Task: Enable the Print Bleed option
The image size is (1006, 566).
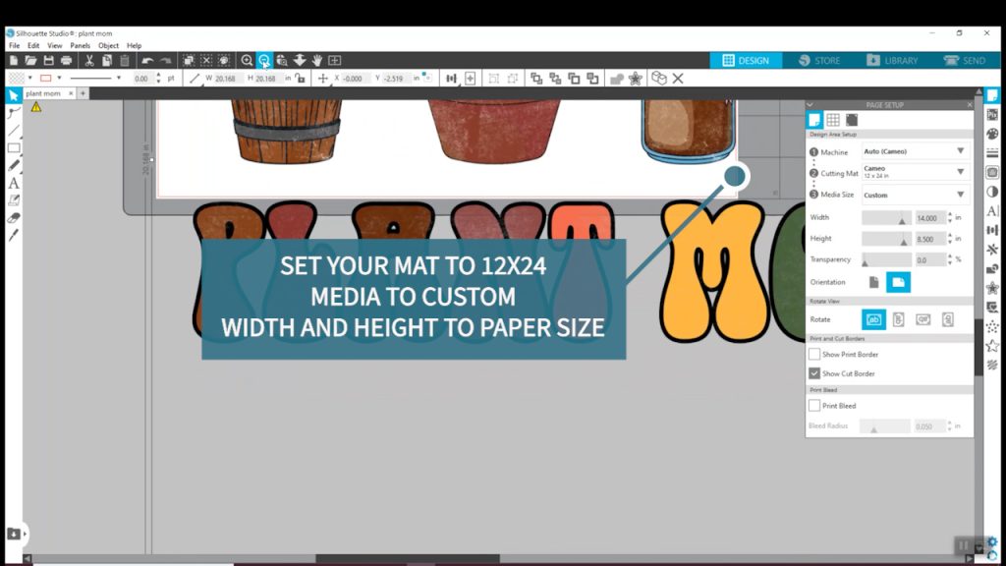Action: (813, 405)
